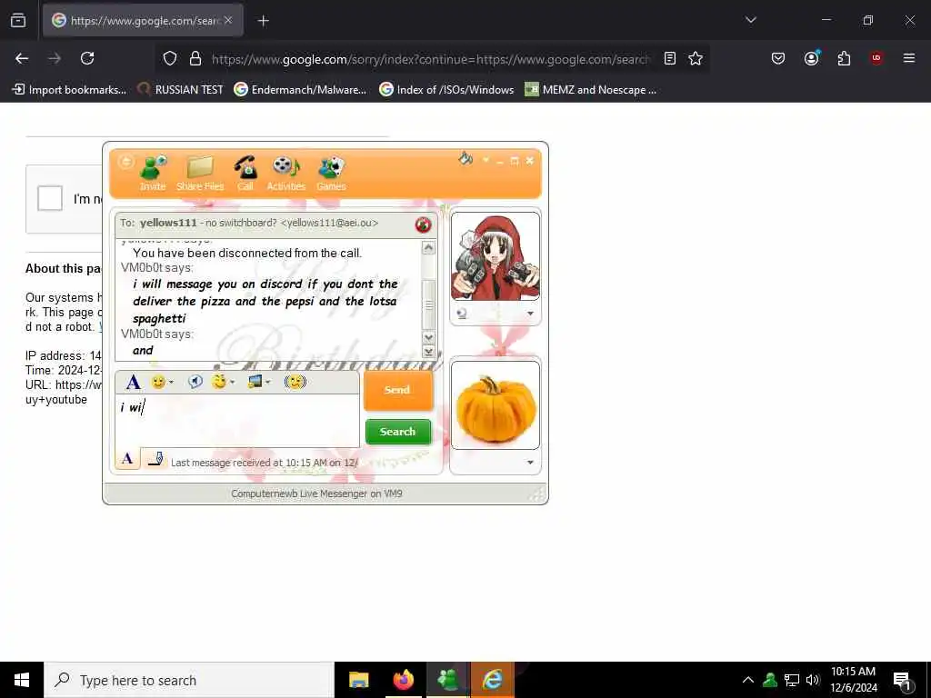Click the font A icon in the toolbar

[x=134, y=383]
